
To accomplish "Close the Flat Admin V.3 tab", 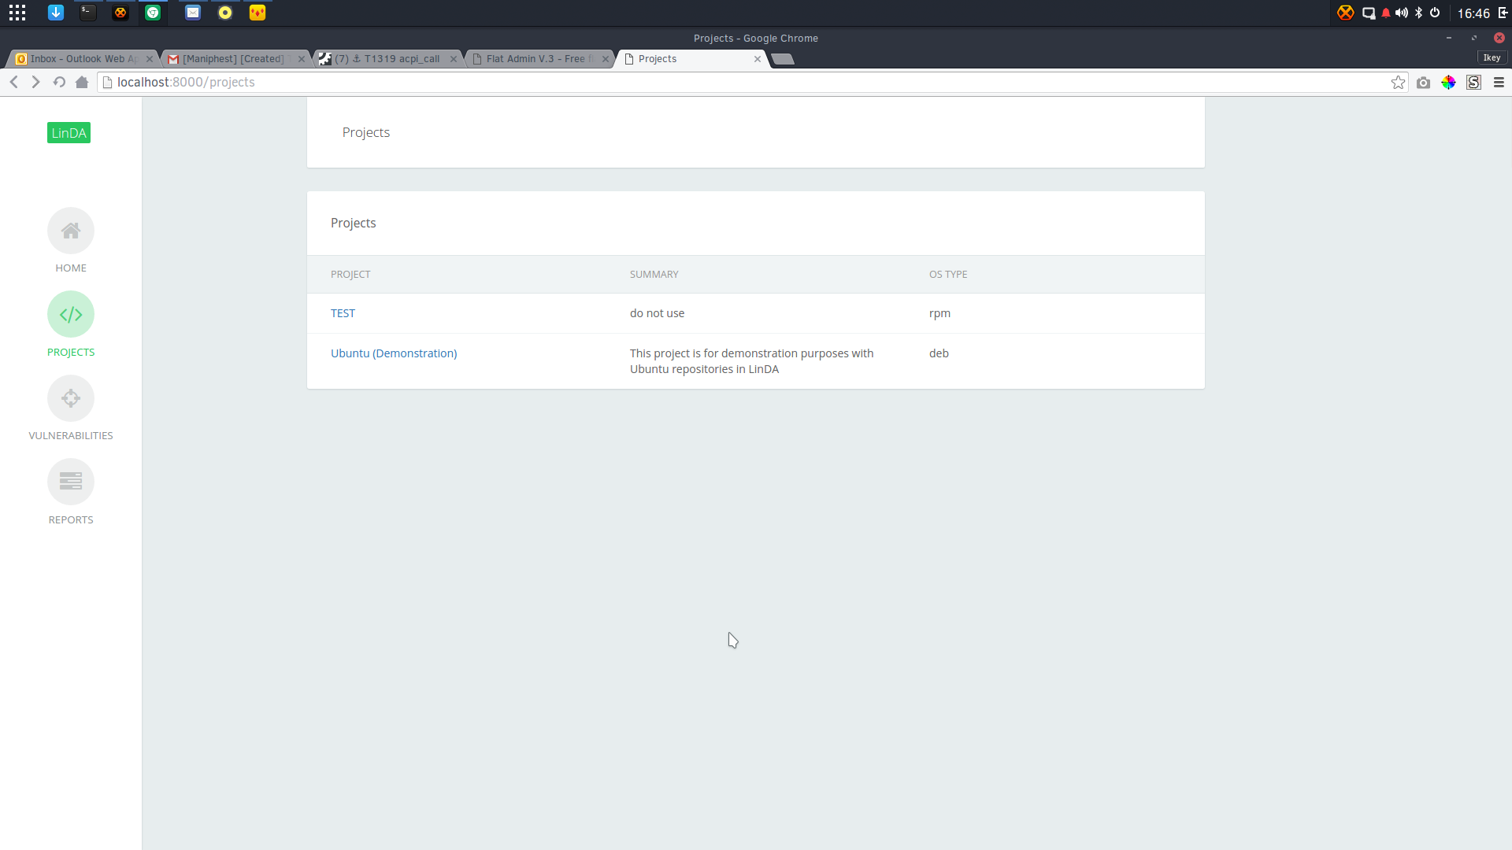I will pos(606,59).
